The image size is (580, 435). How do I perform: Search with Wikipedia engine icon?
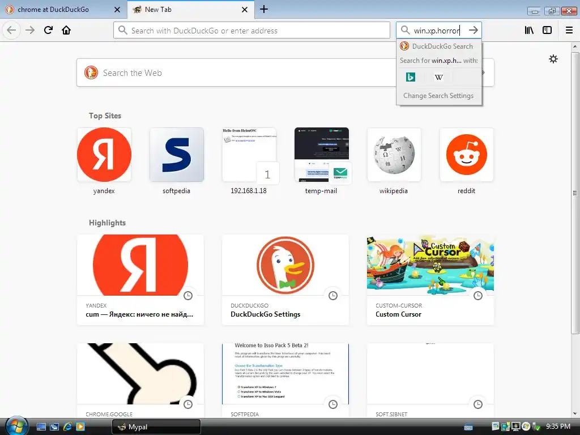tap(439, 77)
